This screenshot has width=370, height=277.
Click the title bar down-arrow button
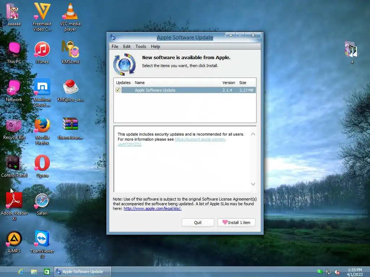point(231,35)
